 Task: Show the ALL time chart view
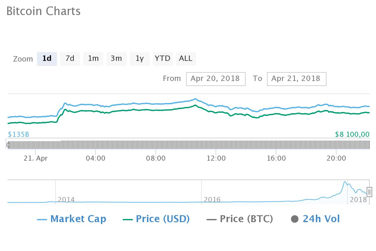click(x=185, y=59)
